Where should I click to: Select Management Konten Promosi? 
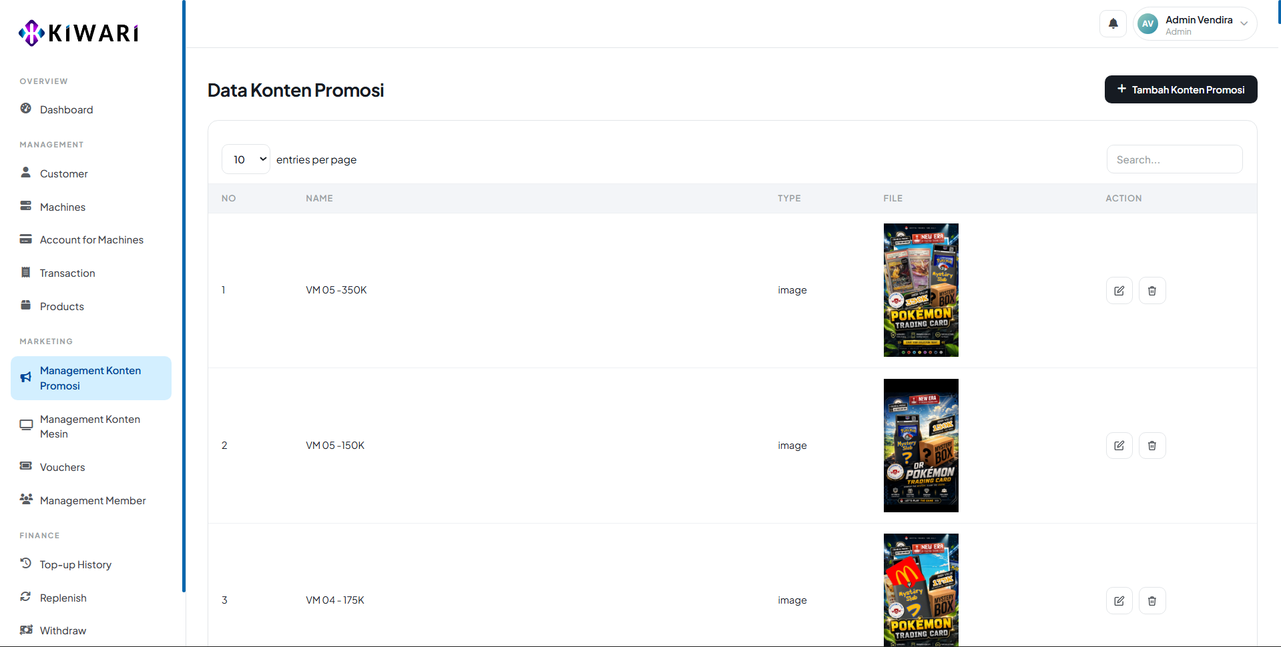tap(91, 378)
